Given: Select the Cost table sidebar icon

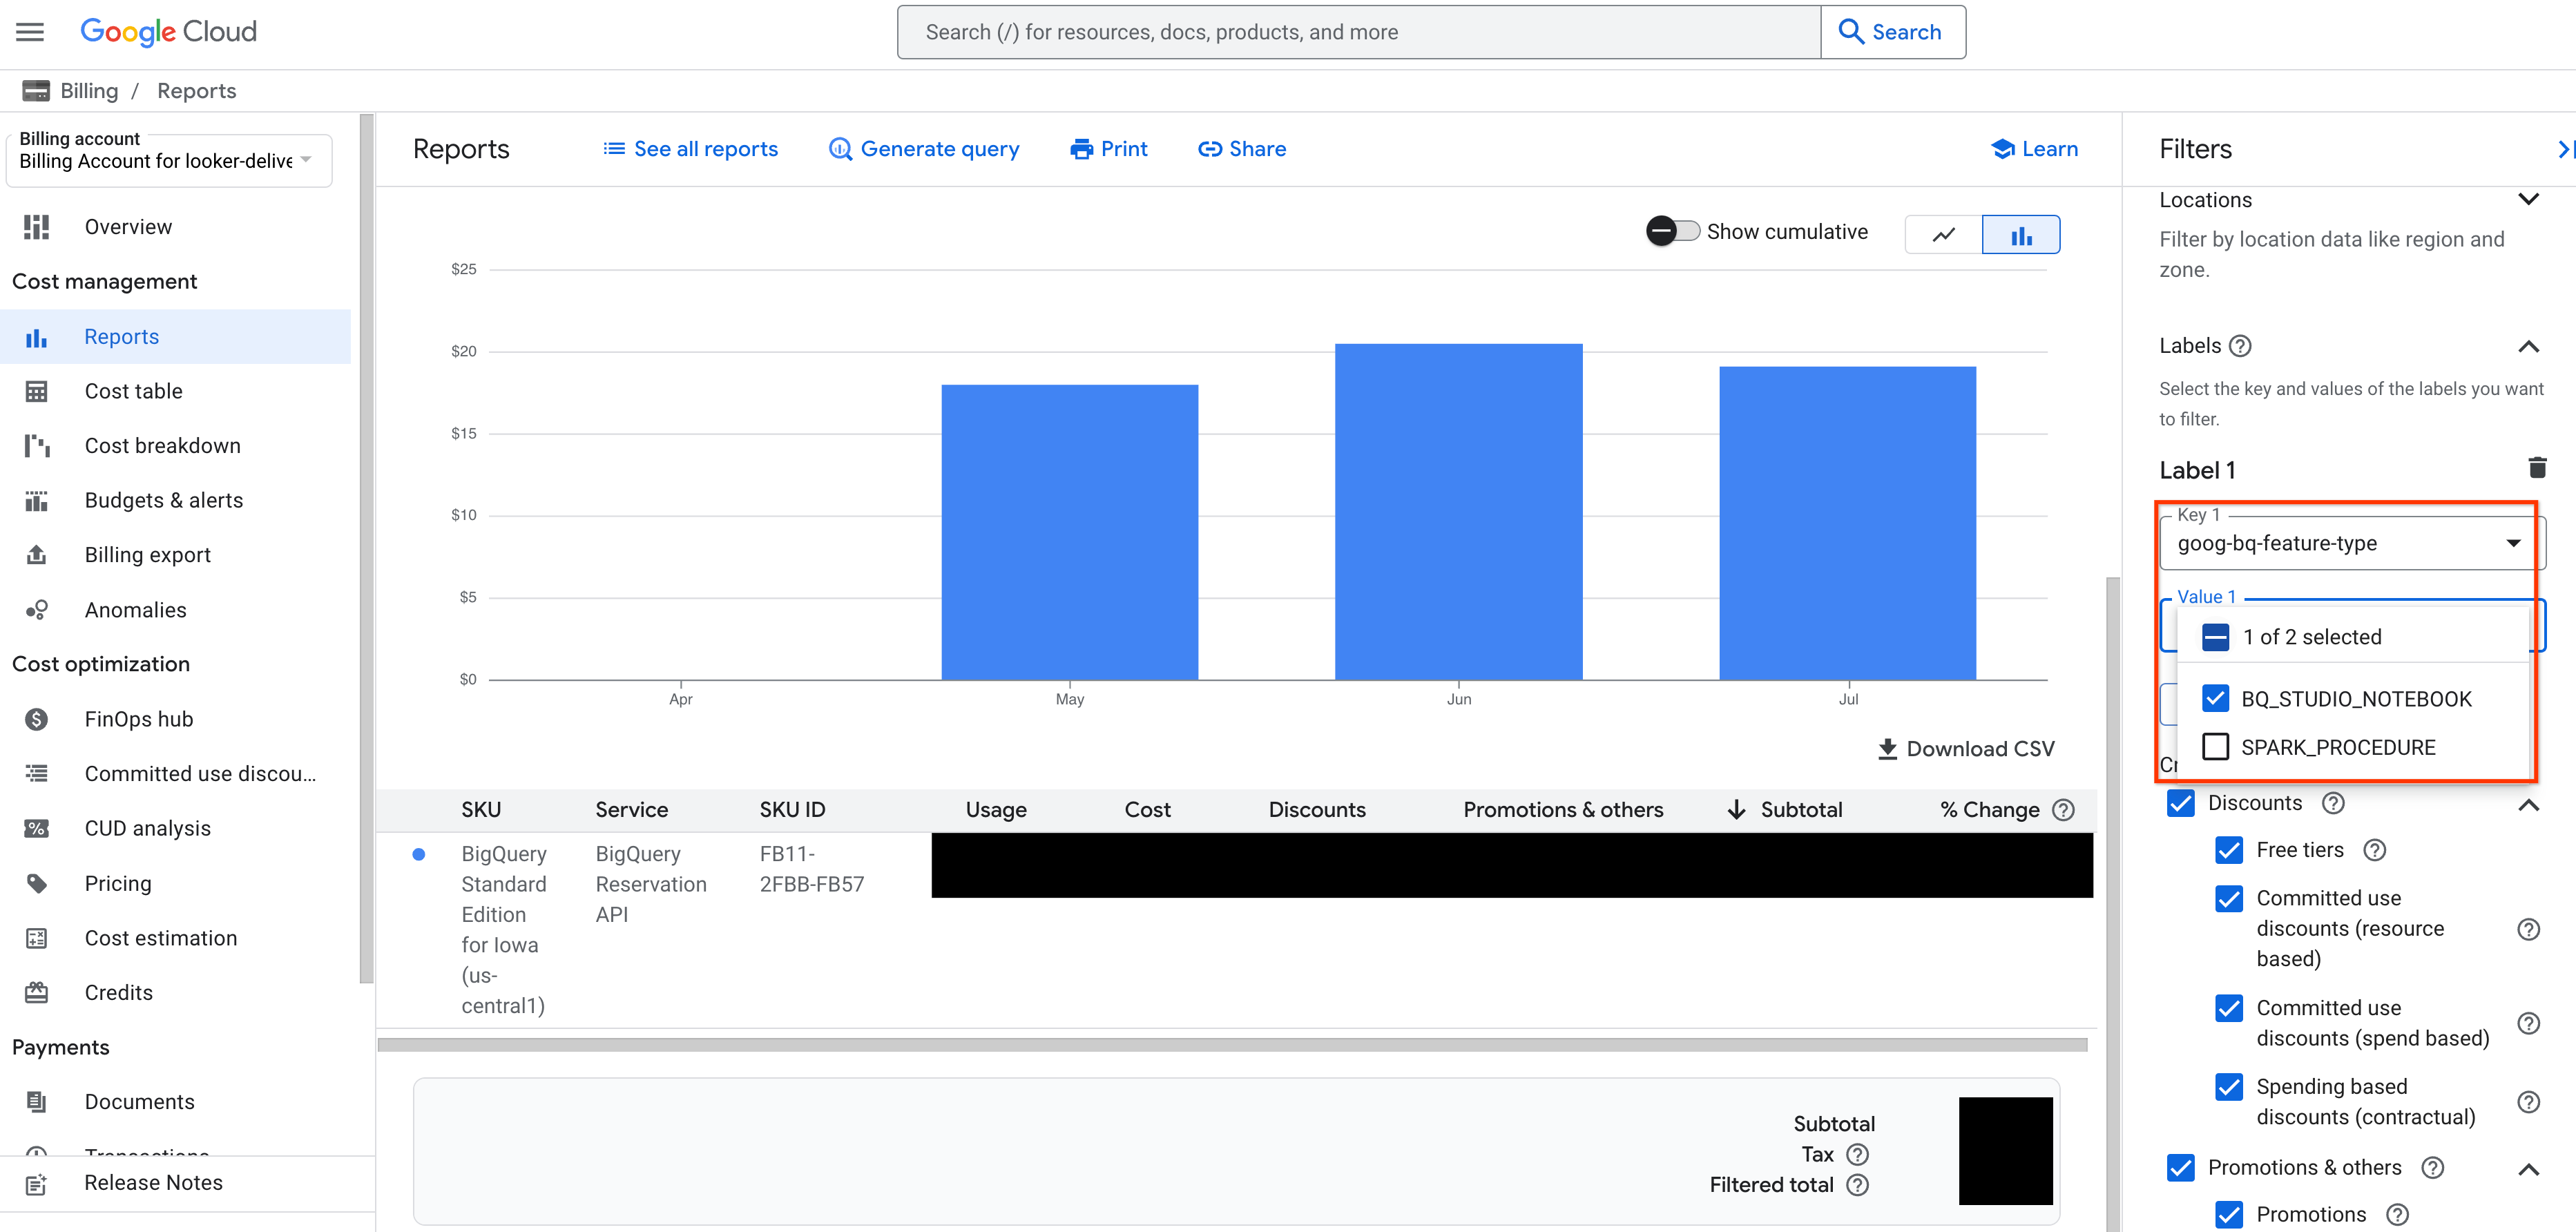Looking at the screenshot, I should (36, 390).
